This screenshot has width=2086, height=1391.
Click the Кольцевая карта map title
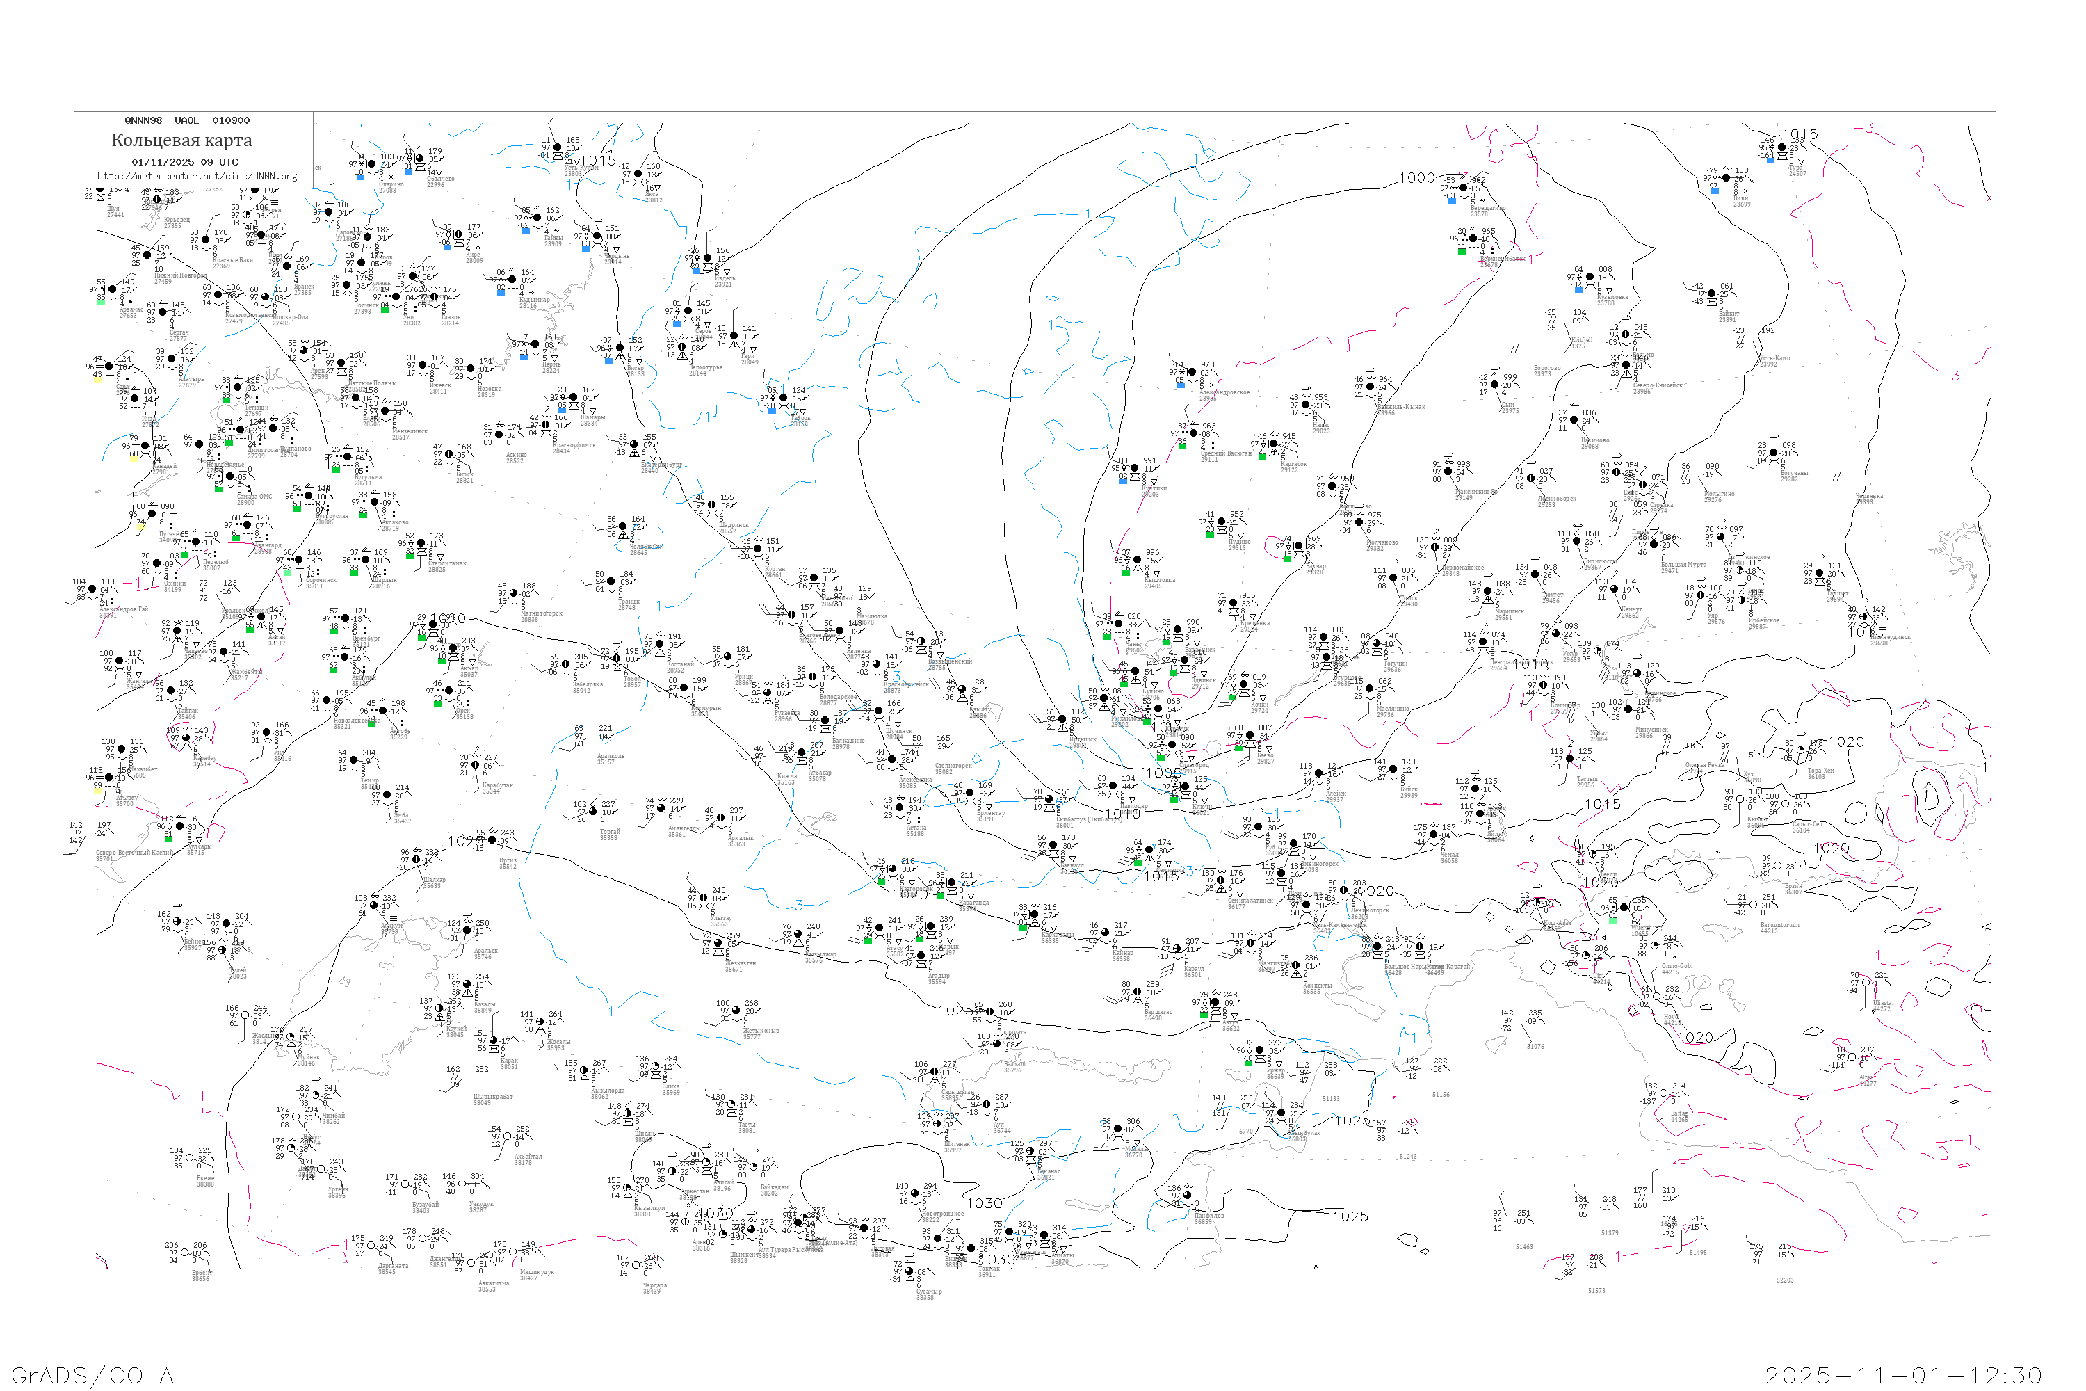point(181,140)
